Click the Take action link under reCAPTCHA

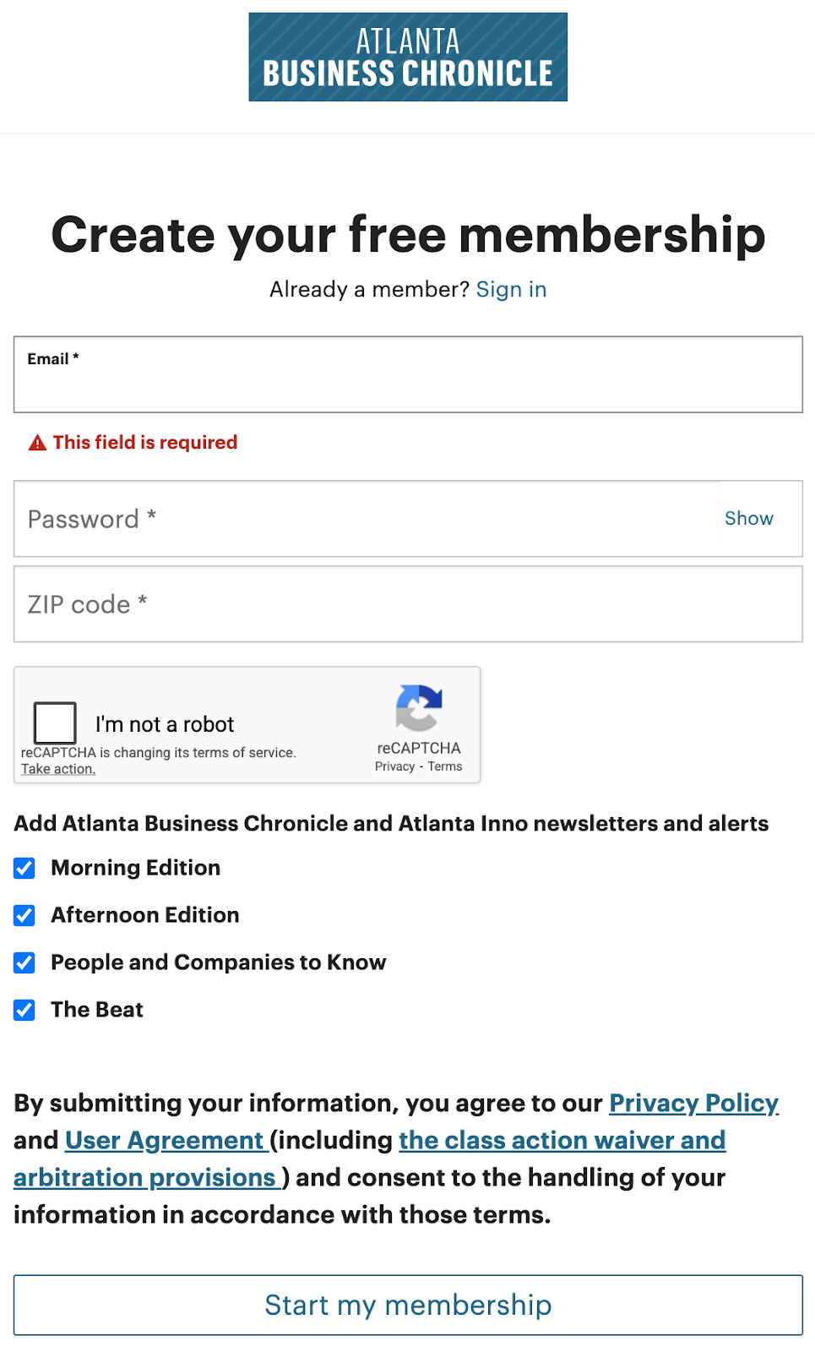57,768
